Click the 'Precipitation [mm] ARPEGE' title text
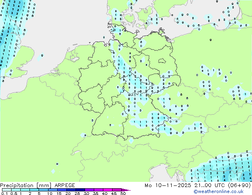 tap(37, 185)
